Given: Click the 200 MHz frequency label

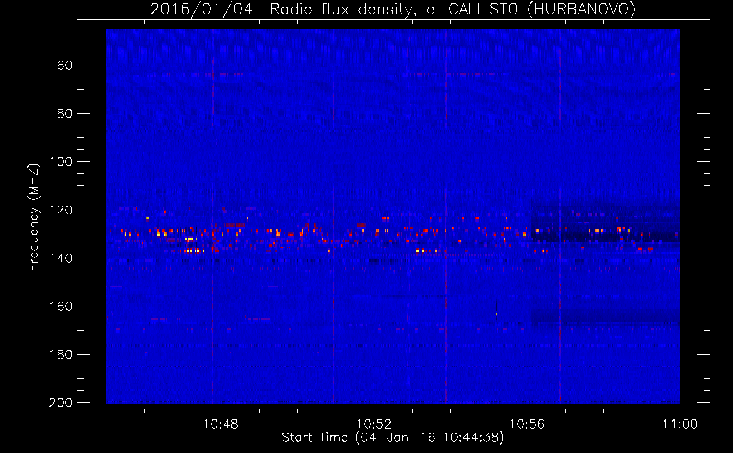Looking at the screenshot, I should point(61,403).
